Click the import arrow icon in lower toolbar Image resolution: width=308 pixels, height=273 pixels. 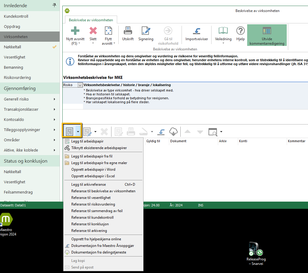pos(161,132)
